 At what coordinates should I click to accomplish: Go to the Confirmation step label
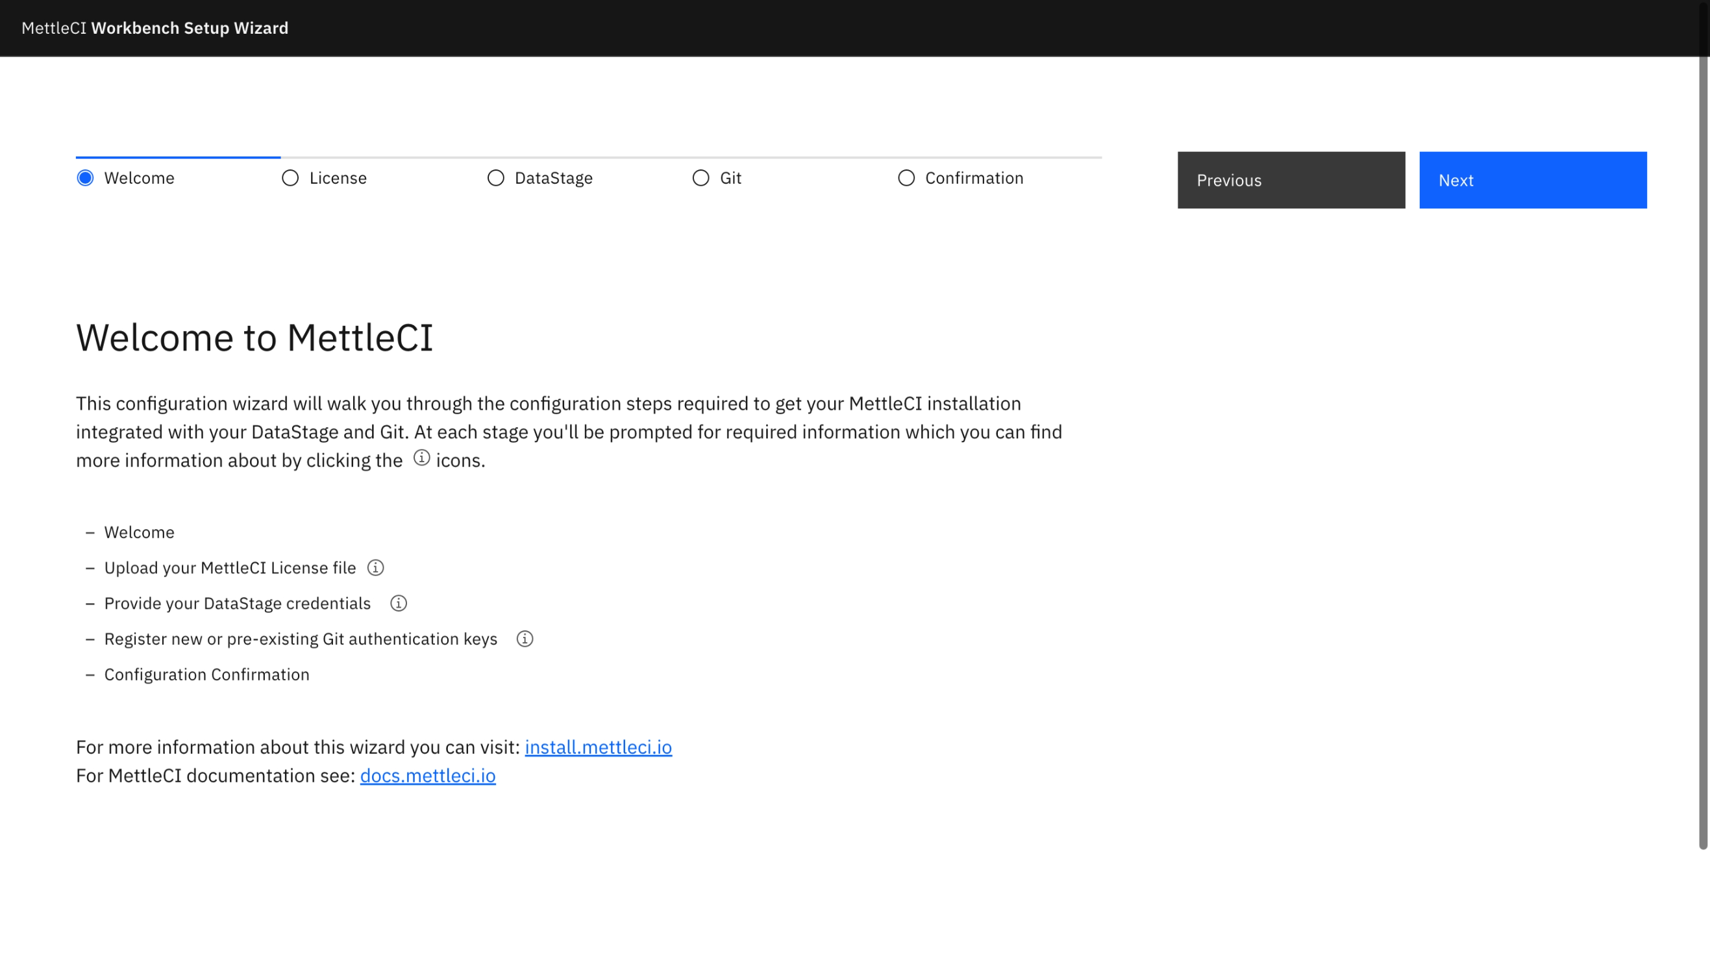974,178
